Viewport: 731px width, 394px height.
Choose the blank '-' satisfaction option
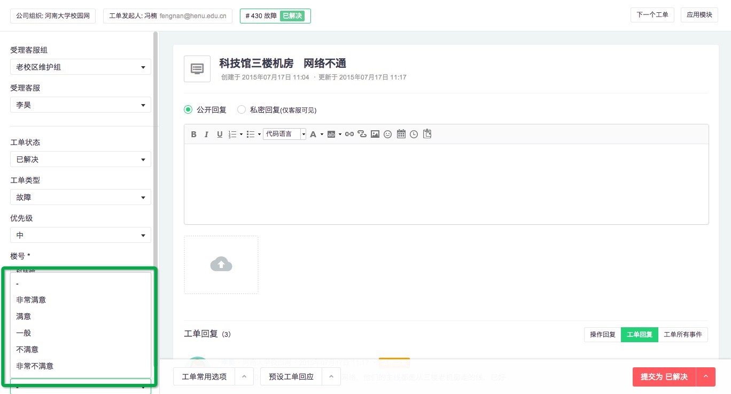click(x=81, y=283)
